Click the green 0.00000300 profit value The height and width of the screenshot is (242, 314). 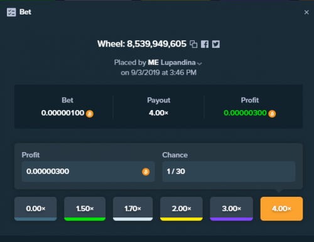(x=245, y=113)
